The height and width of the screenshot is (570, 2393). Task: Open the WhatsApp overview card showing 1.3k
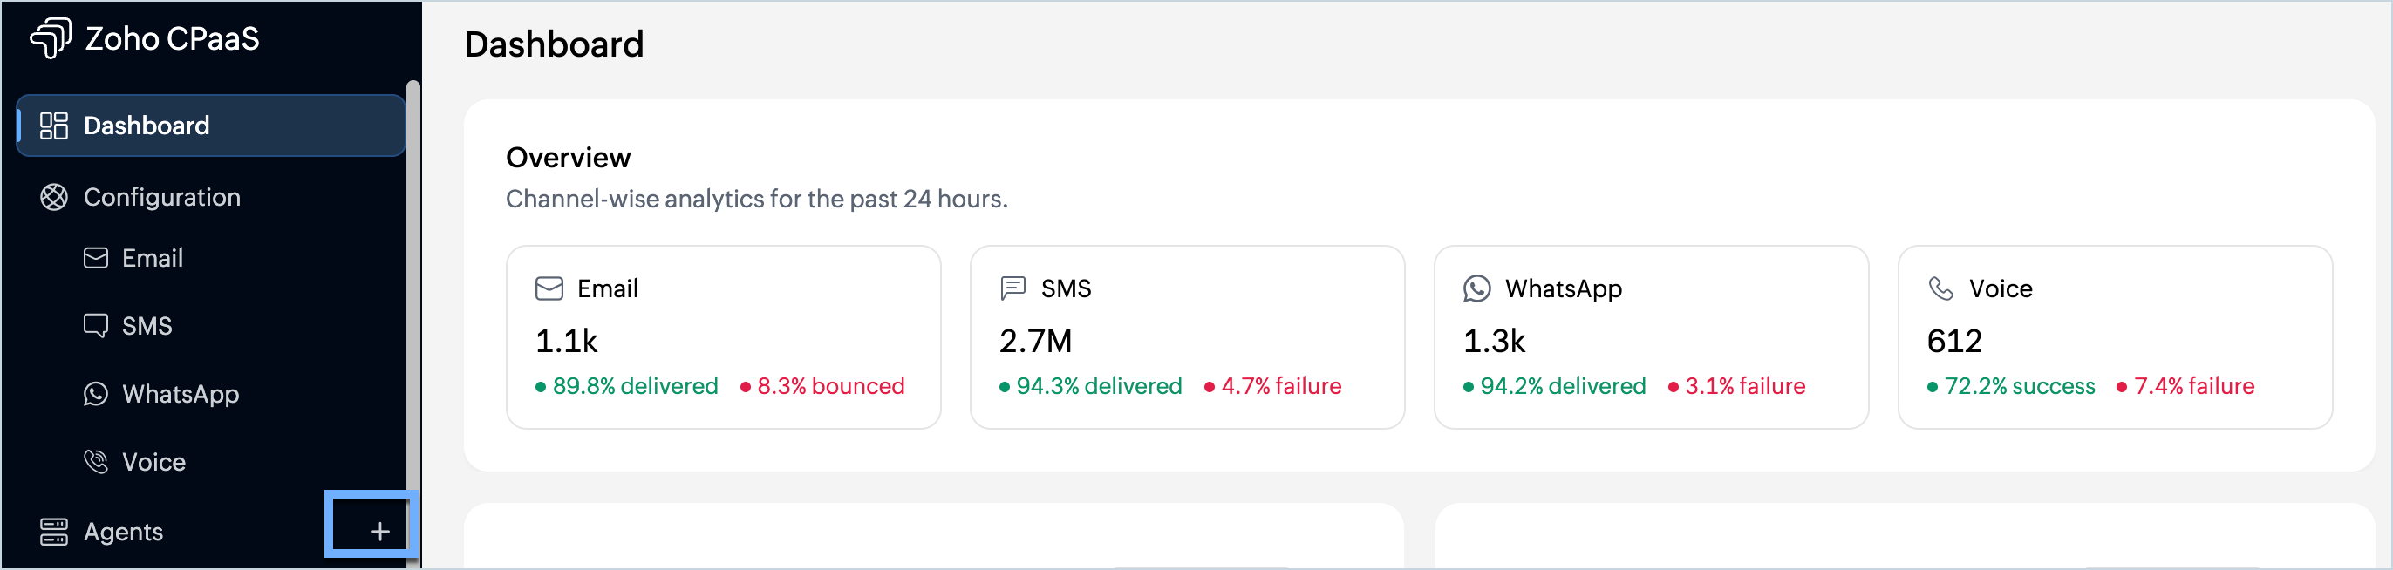(1651, 337)
